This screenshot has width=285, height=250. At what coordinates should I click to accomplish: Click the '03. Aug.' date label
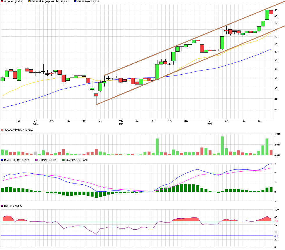[x=35, y=122]
